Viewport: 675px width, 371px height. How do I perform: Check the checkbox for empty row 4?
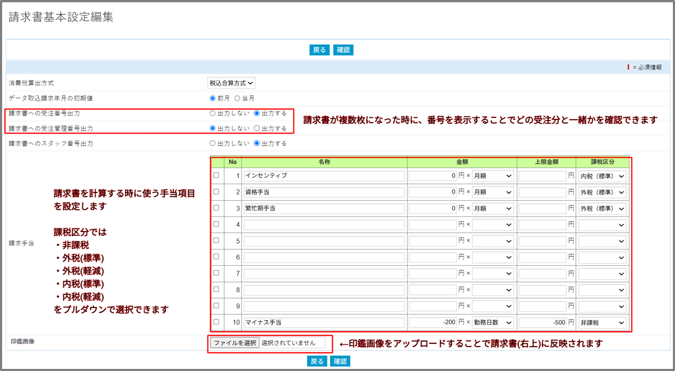pyautogui.click(x=216, y=224)
